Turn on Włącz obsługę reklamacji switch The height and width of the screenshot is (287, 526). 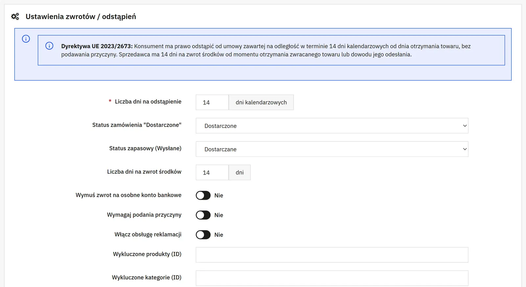tap(203, 235)
